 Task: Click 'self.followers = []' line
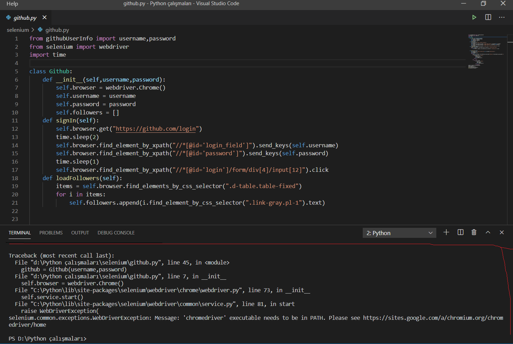point(87,112)
